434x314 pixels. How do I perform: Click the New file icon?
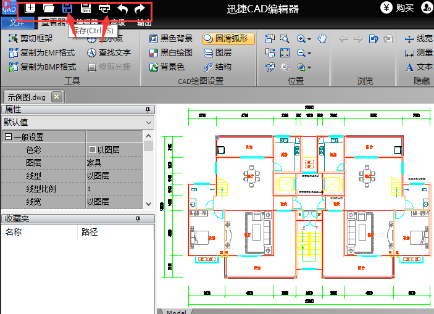point(30,9)
